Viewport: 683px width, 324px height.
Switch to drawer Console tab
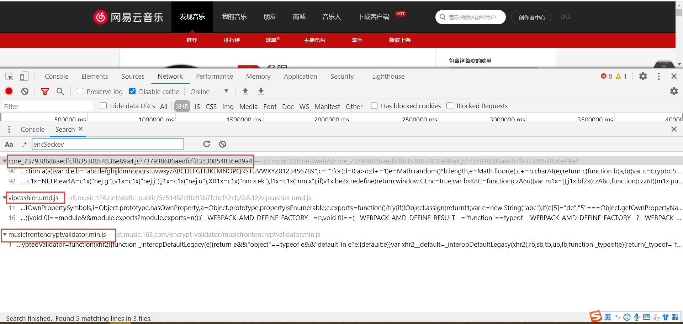point(33,129)
